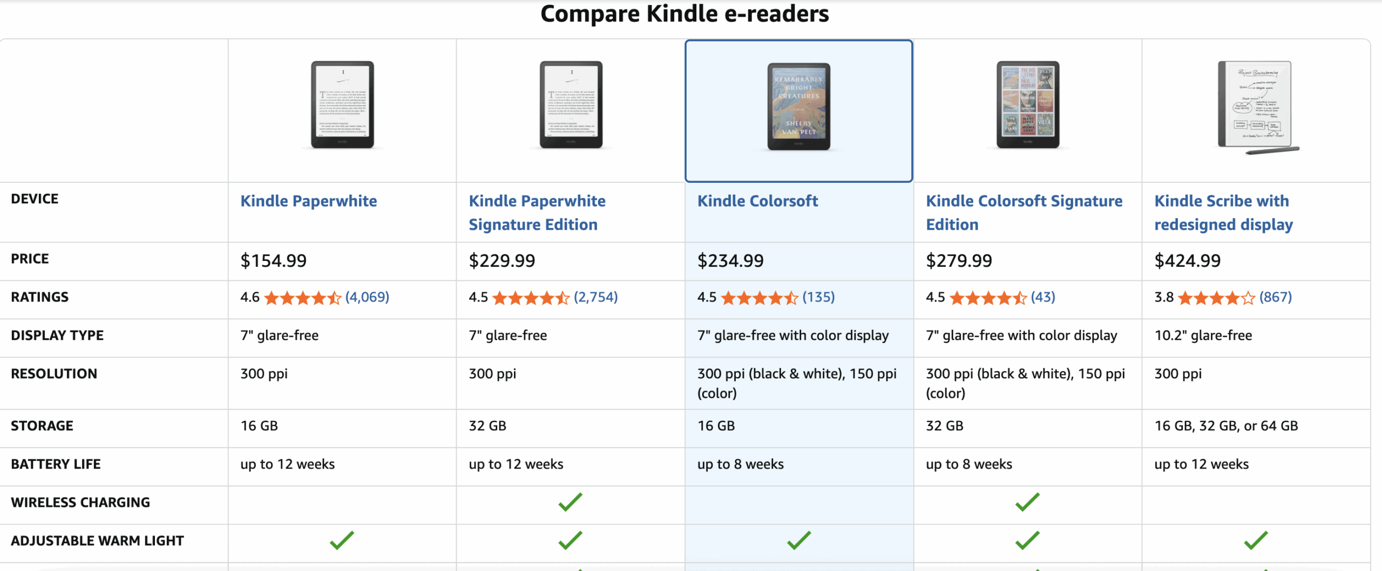Image resolution: width=1382 pixels, height=571 pixels.
Task: Open the 2,754 reviews link
Action: [x=595, y=297]
